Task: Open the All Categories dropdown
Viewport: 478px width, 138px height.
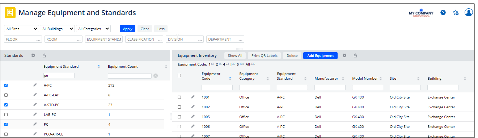Action: (93, 29)
